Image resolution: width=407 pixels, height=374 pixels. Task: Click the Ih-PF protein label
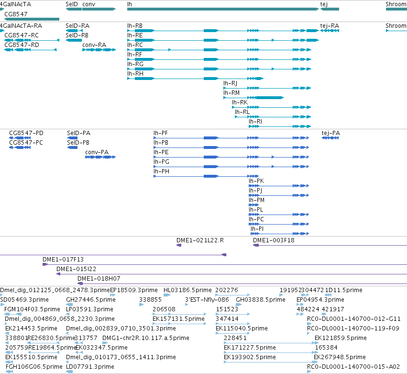[x=161, y=133]
